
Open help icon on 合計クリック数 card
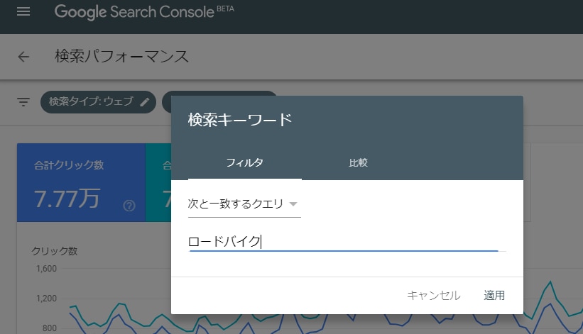pos(129,206)
